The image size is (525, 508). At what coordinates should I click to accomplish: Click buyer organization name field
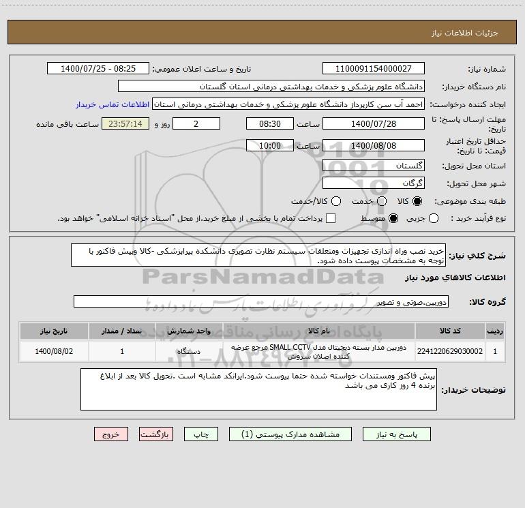(x=271, y=86)
